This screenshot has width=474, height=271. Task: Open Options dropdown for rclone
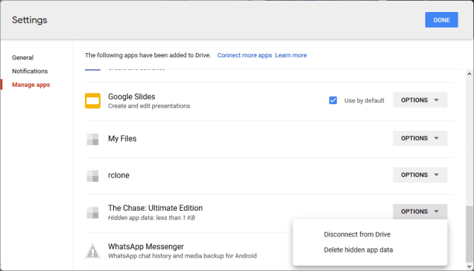(x=420, y=175)
